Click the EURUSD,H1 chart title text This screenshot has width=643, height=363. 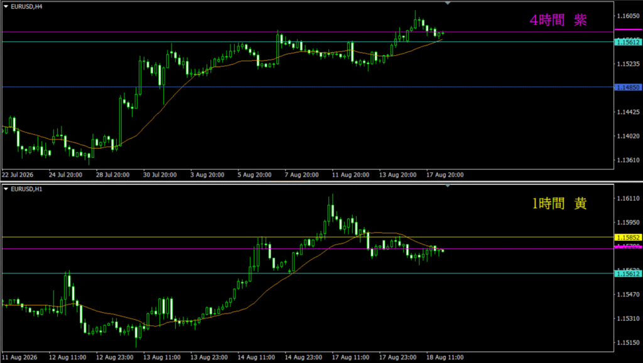point(26,189)
